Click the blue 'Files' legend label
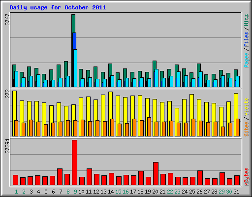The width and height of the screenshot is (252, 197). (x=247, y=39)
